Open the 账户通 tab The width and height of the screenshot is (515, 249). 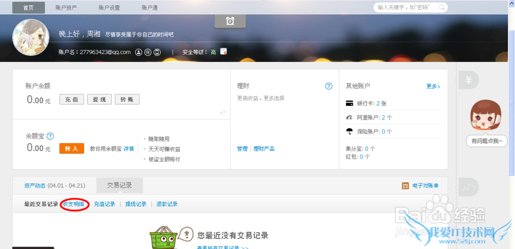150,8
